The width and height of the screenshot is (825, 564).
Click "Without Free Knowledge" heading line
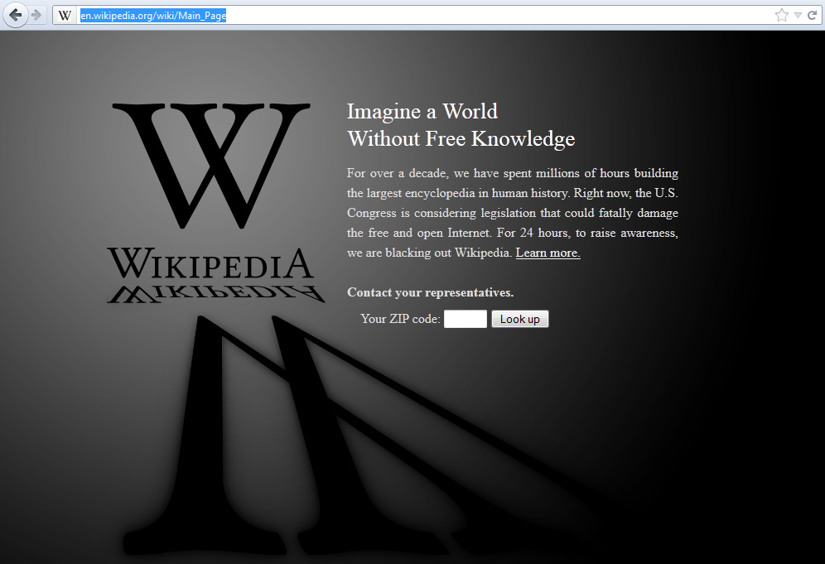tap(461, 138)
